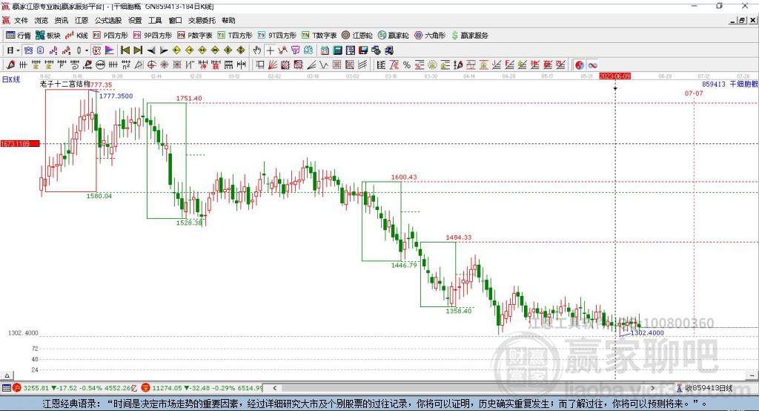759x411 pixels.
Task: Click the save floppy disk icon
Action: tap(363, 50)
